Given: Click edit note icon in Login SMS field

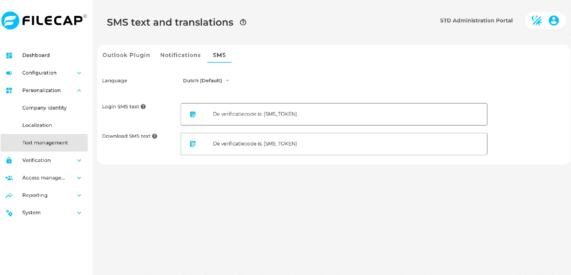Looking at the screenshot, I should (193, 114).
